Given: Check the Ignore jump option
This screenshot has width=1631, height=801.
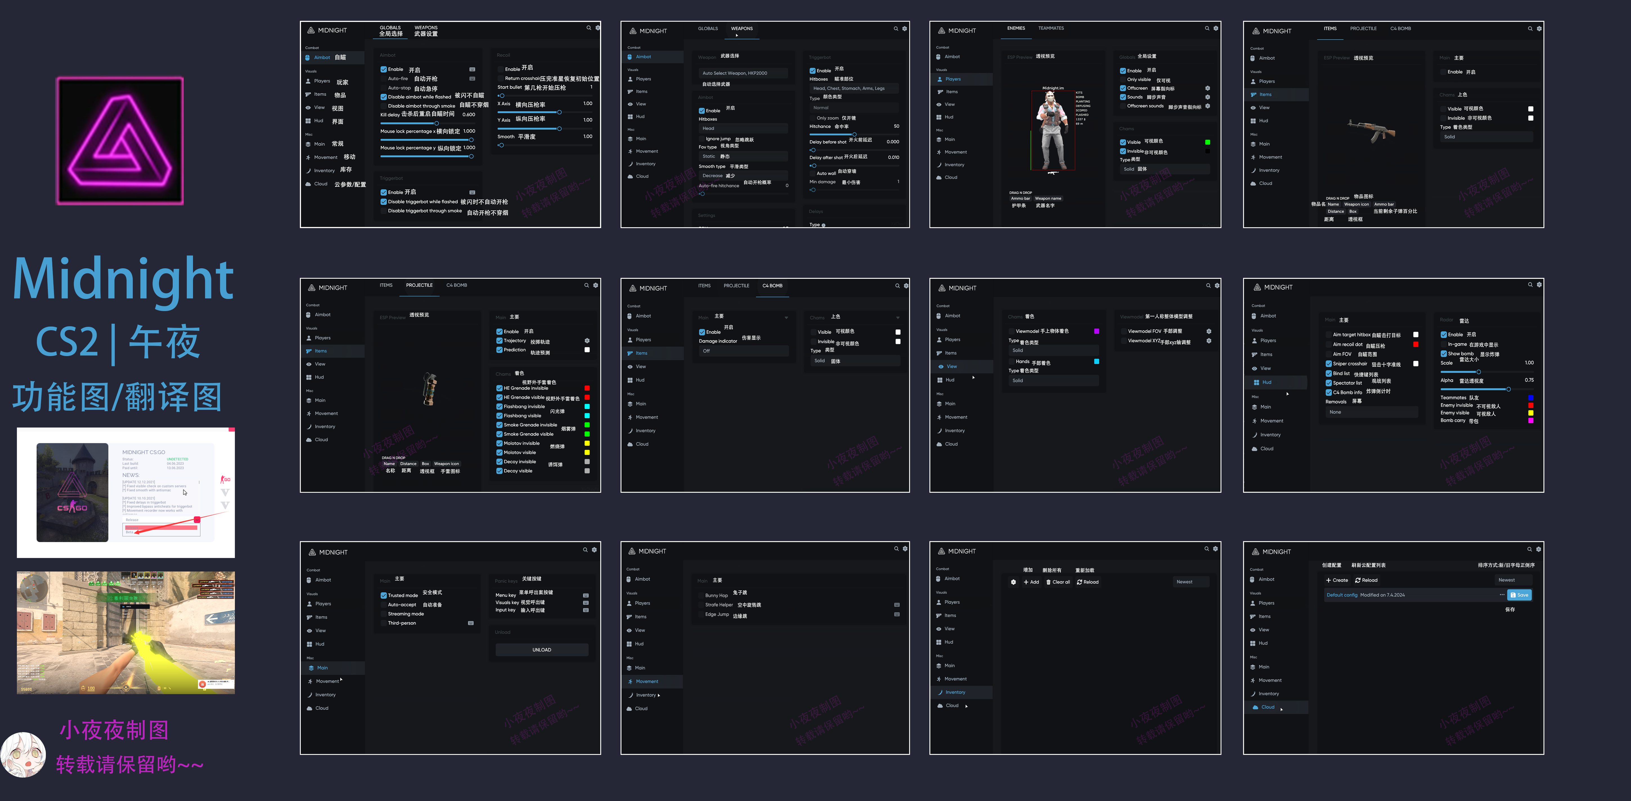Looking at the screenshot, I should coord(702,139).
